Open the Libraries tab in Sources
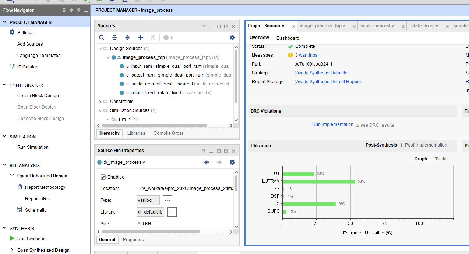This screenshot has width=469, height=254. 136,133
